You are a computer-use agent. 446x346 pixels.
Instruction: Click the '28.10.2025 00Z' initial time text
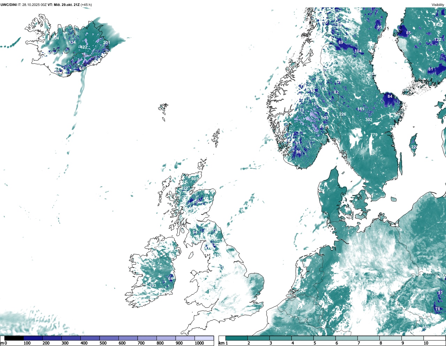pos(34,5)
